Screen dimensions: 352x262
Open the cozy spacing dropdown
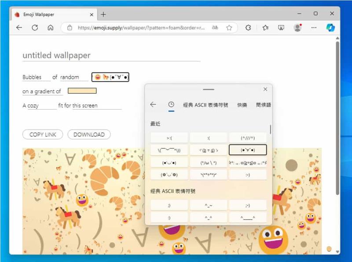tap(42, 105)
